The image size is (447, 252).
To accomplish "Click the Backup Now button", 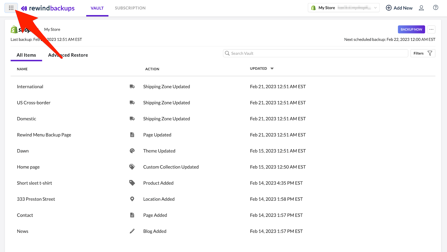I will click(411, 29).
